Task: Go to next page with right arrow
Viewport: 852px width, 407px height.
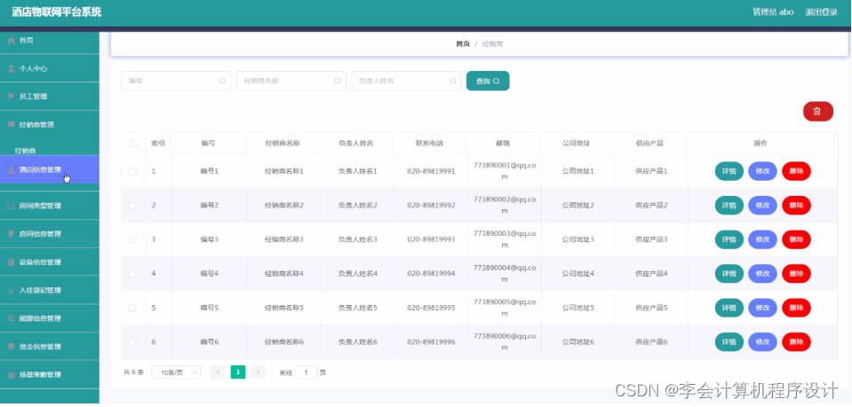Action: [x=259, y=372]
